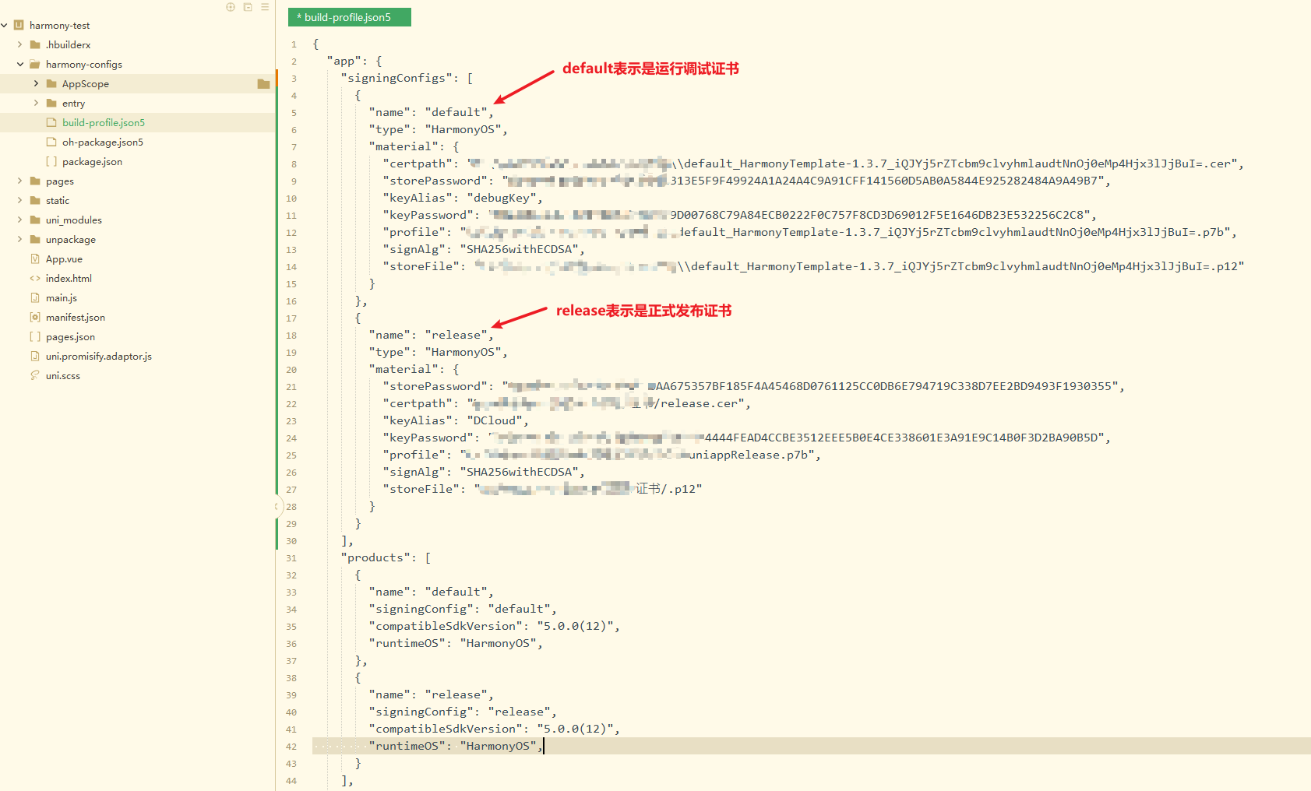Click the uni.scss file icon
The width and height of the screenshot is (1311, 791).
[x=35, y=376]
